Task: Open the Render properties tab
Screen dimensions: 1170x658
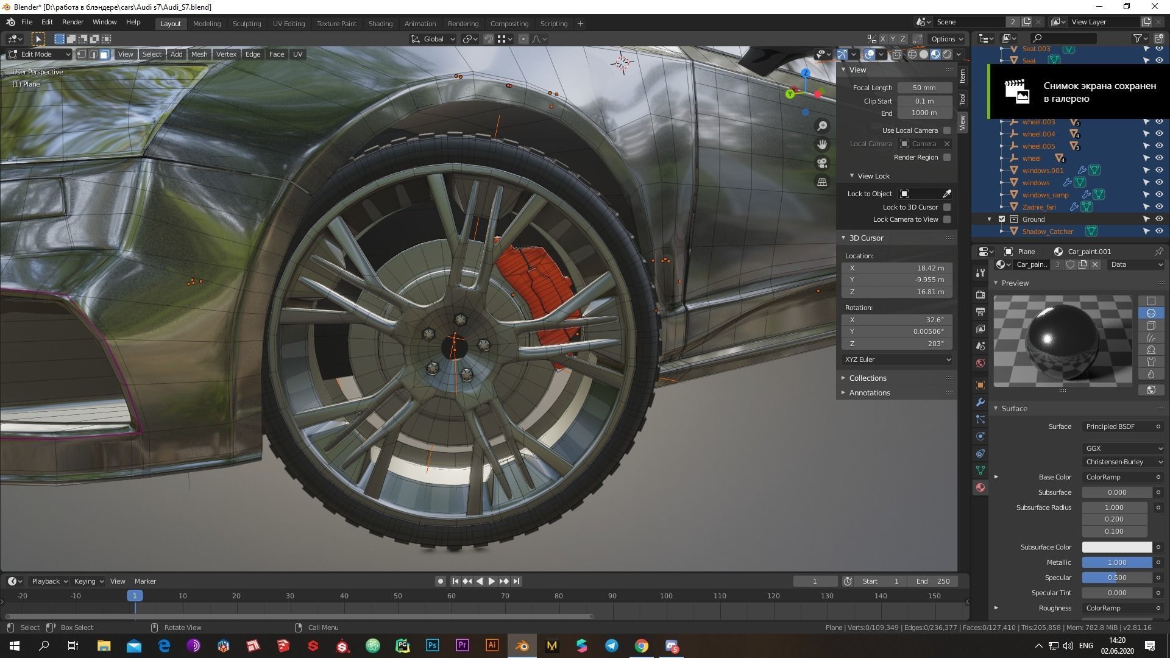Action: 980,295
